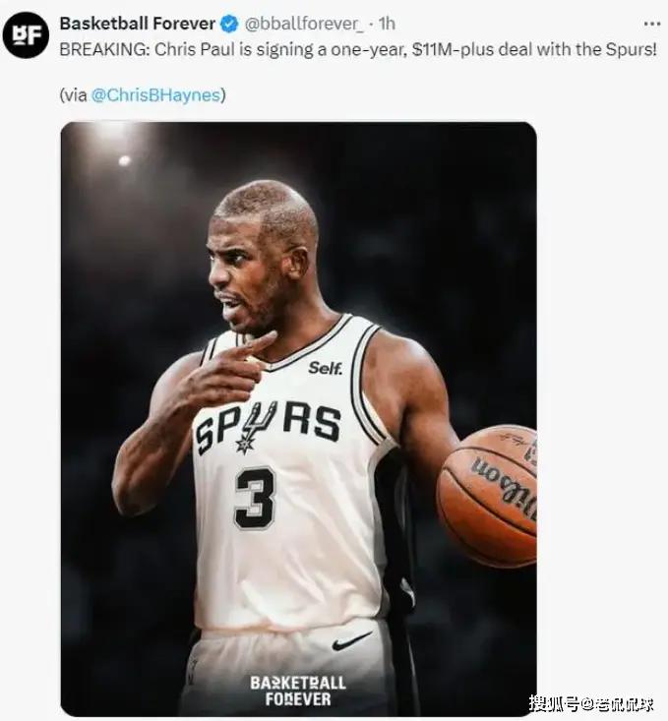
Task: Click the Nike swoosh on the shorts
Action: point(351,641)
